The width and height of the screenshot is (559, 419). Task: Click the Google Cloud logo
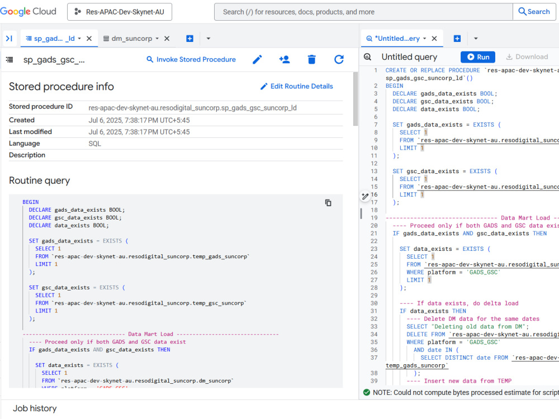28,11
